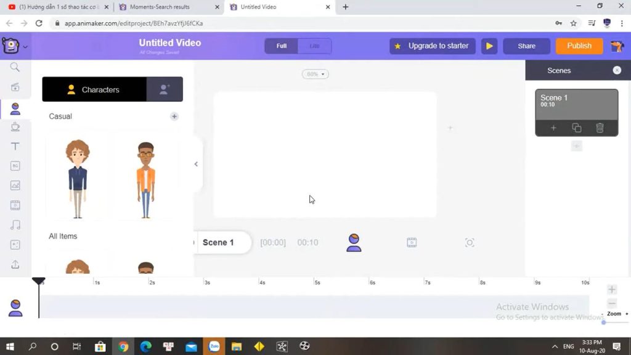Select the Characters icon in the sidebar
The height and width of the screenshot is (355, 631).
[x=15, y=108]
